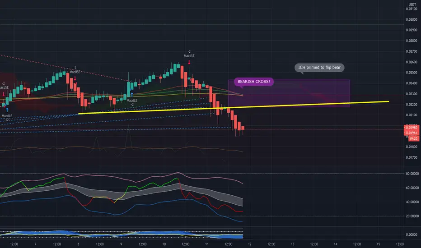Click the 0.02900 price axis label

click(x=412, y=30)
